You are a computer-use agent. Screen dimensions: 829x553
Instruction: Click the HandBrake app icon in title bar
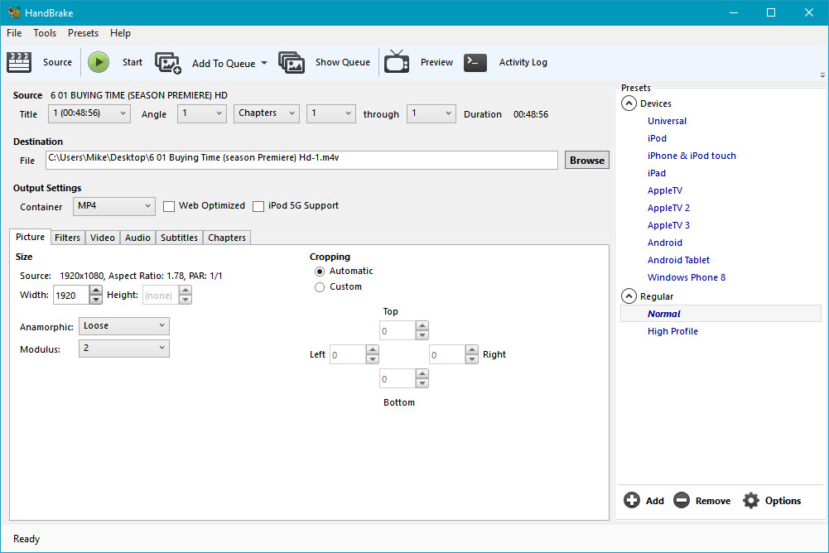14,12
